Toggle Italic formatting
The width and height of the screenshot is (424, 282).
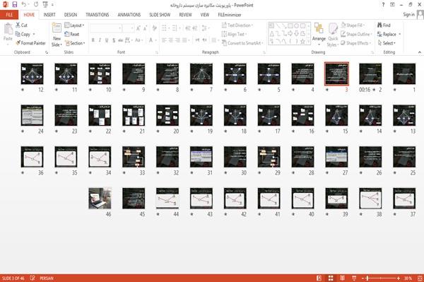coord(100,40)
